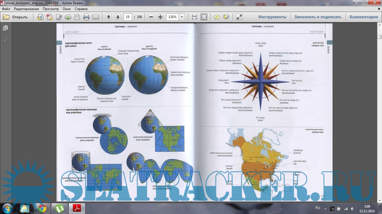Screen dimensions: 382x214
Task: Open the Файл menu
Action: click(6, 9)
